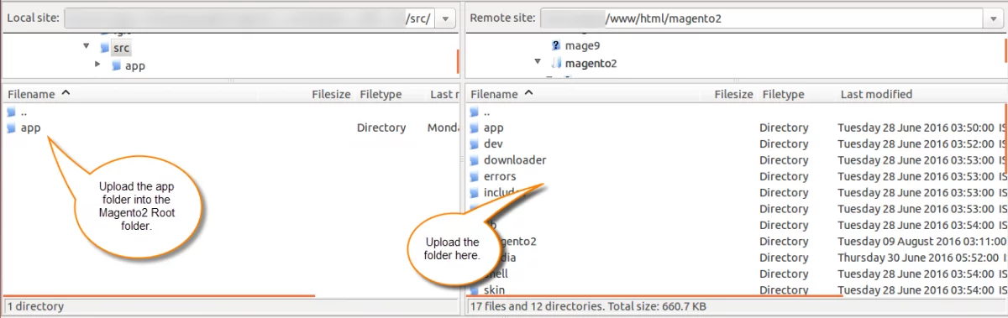Image resolution: width=1008 pixels, height=318 pixels.
Task: Click the errors folder icon in remote list
Action: (474, 177)
